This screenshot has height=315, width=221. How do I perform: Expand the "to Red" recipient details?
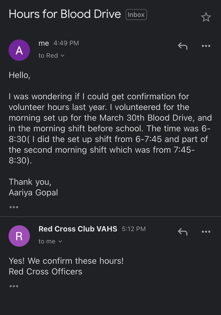point(52,56)
